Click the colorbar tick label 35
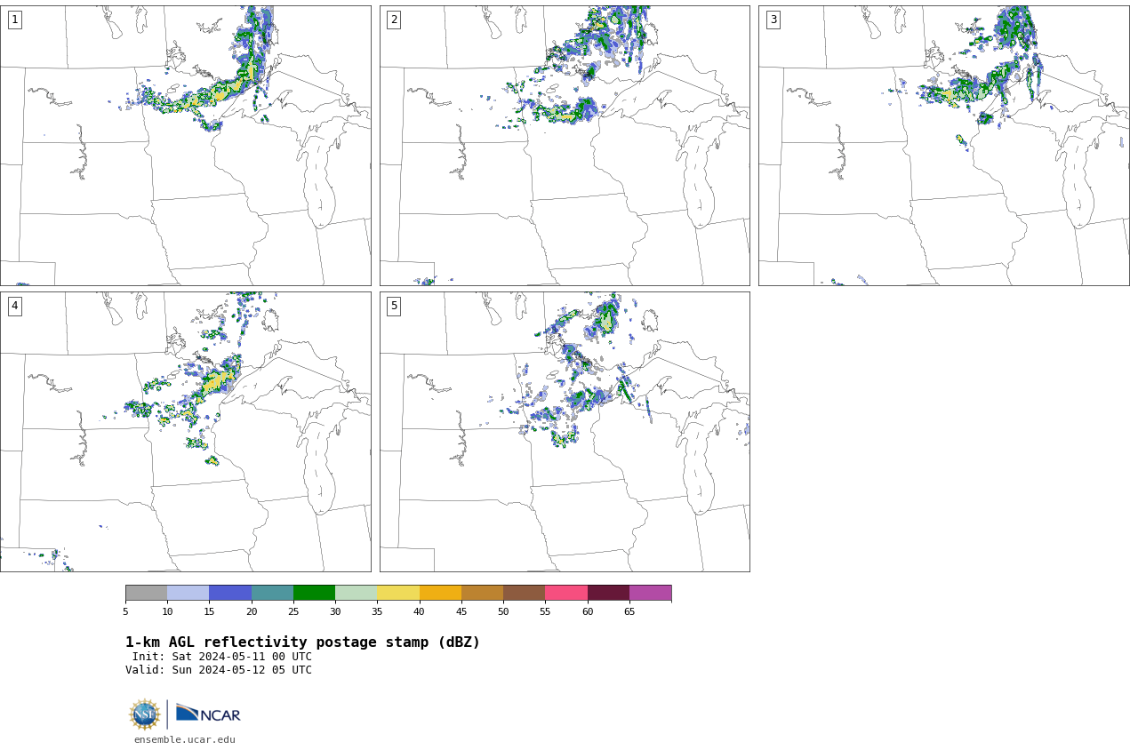Screen dimensions: 1138x750 coord(377,611)
